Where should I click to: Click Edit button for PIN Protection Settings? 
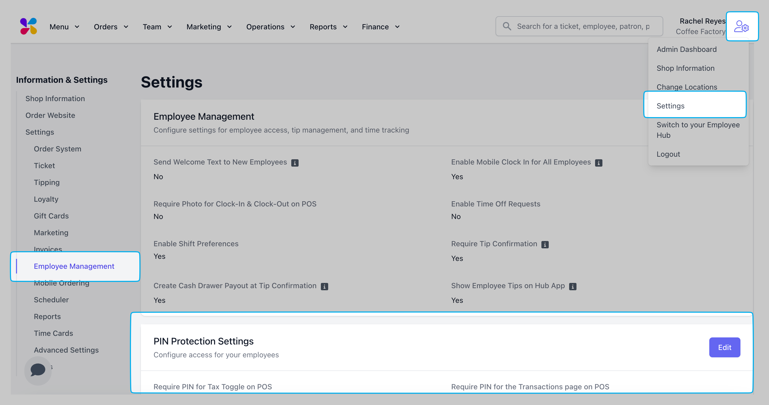[x=724, y=347]
